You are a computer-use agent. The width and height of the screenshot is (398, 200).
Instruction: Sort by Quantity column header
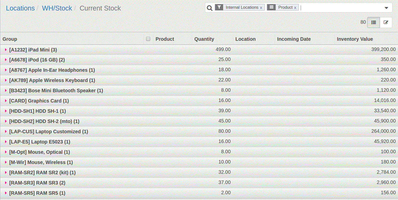click(x=204, y=39)
